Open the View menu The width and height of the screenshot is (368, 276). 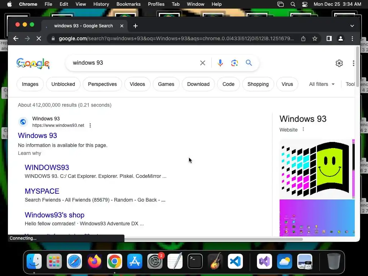click(x=80, y=4)
